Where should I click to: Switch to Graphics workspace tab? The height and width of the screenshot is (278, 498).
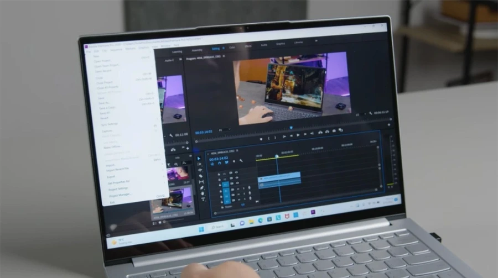coord(281,44)
